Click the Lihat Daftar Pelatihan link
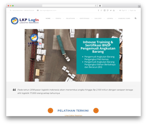147x125 pixels. tap(73, 116)
